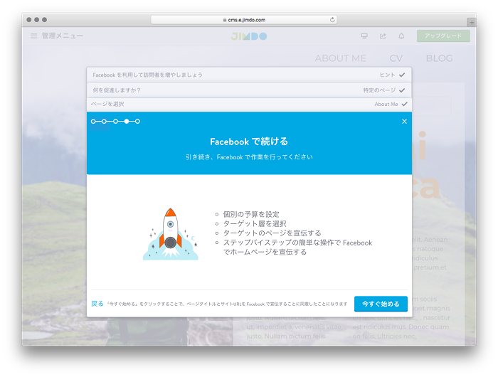Click the lock icon in address bar
This screenshot has width=498, height=377.
click(x=225, y=20)
